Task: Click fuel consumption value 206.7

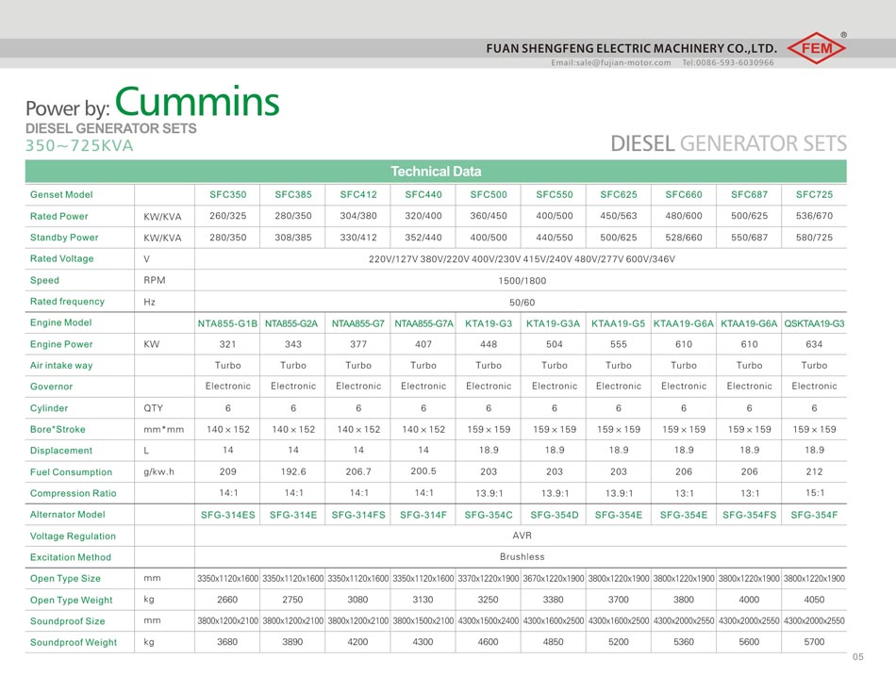Action: tap(358, 471)
